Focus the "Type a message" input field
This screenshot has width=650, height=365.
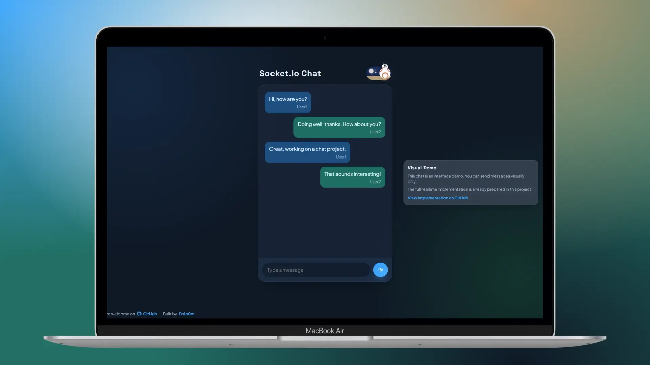tap(315, 270)
